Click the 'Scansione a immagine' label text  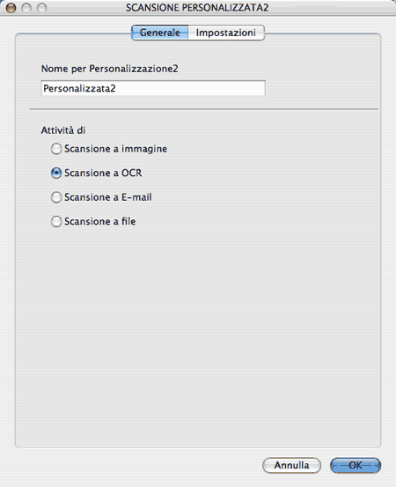[116, 149]
